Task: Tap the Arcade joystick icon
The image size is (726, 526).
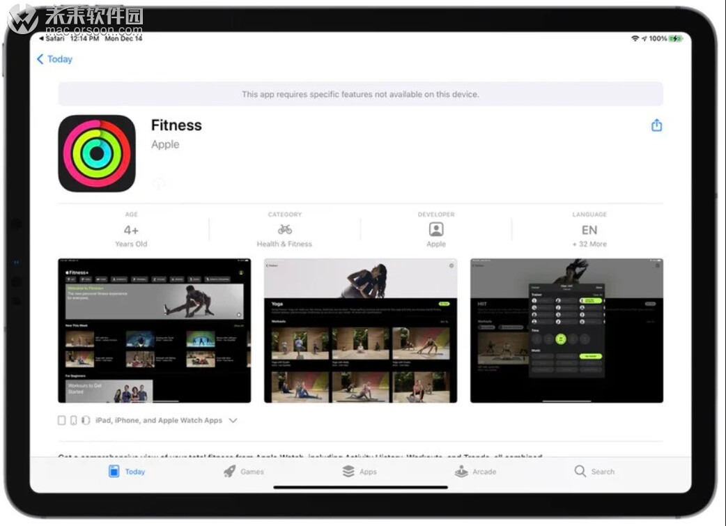Action: tap(461, 472)
